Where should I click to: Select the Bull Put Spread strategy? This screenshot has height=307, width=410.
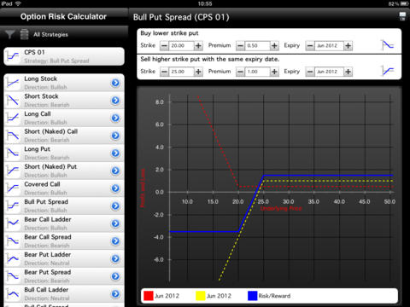click(x=64, y=206)
